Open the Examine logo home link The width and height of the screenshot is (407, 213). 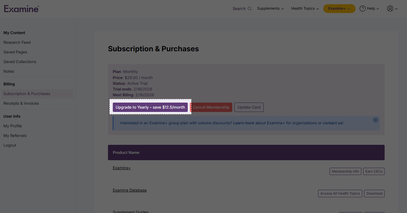[21, 8]
